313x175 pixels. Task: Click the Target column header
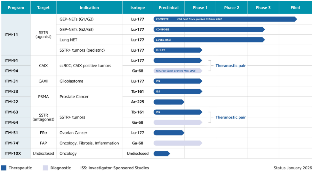click(x=43, y=8)
